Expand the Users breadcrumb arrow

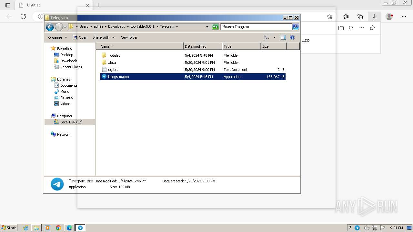pyautogui.click(x=91, y=27)
